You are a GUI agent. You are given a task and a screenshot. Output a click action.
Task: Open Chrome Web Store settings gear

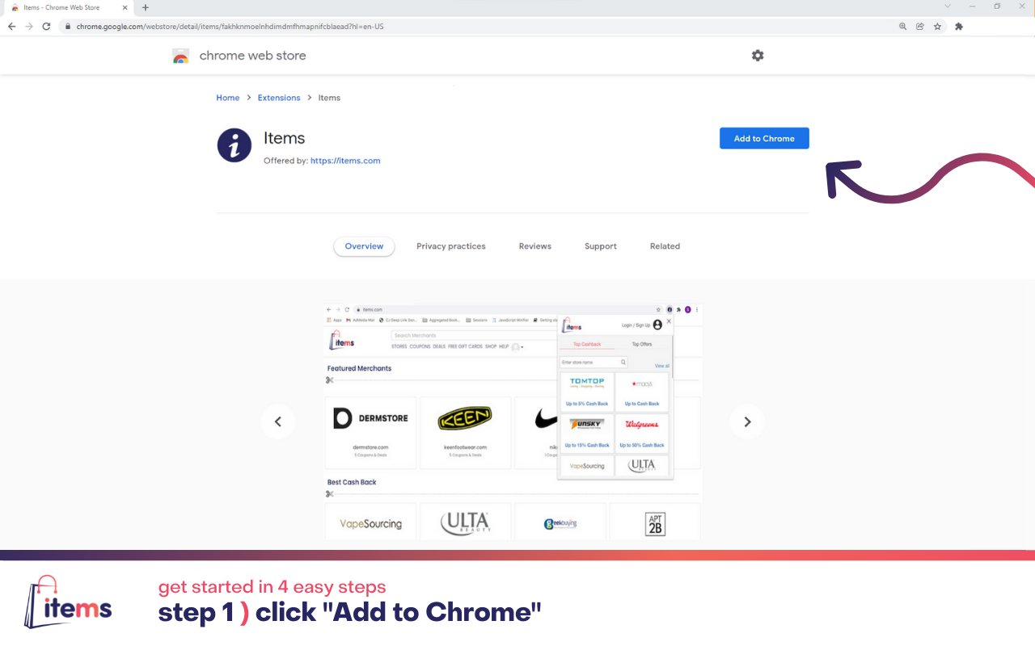(x=758, y=56)
